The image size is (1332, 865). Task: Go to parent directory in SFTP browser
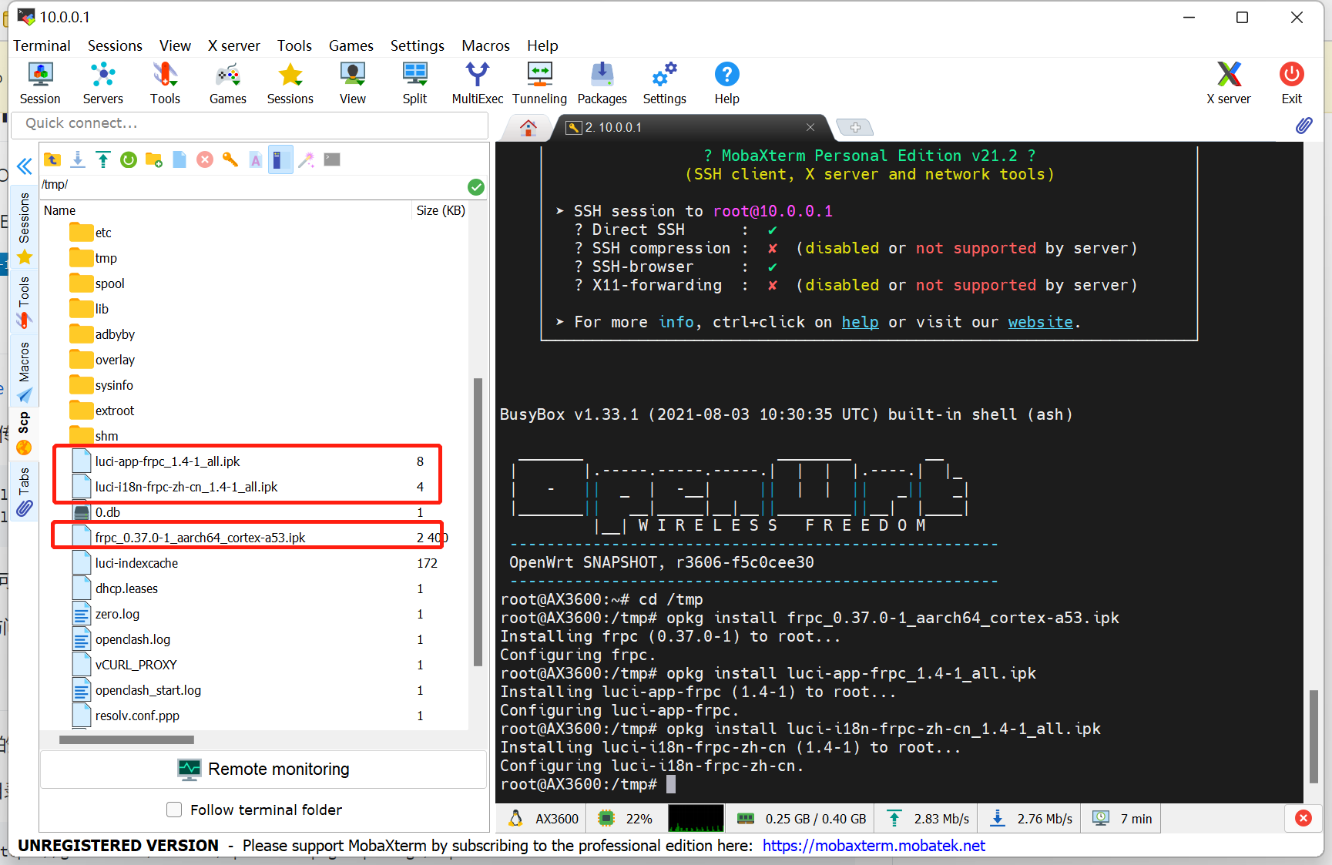click(52, 159)
